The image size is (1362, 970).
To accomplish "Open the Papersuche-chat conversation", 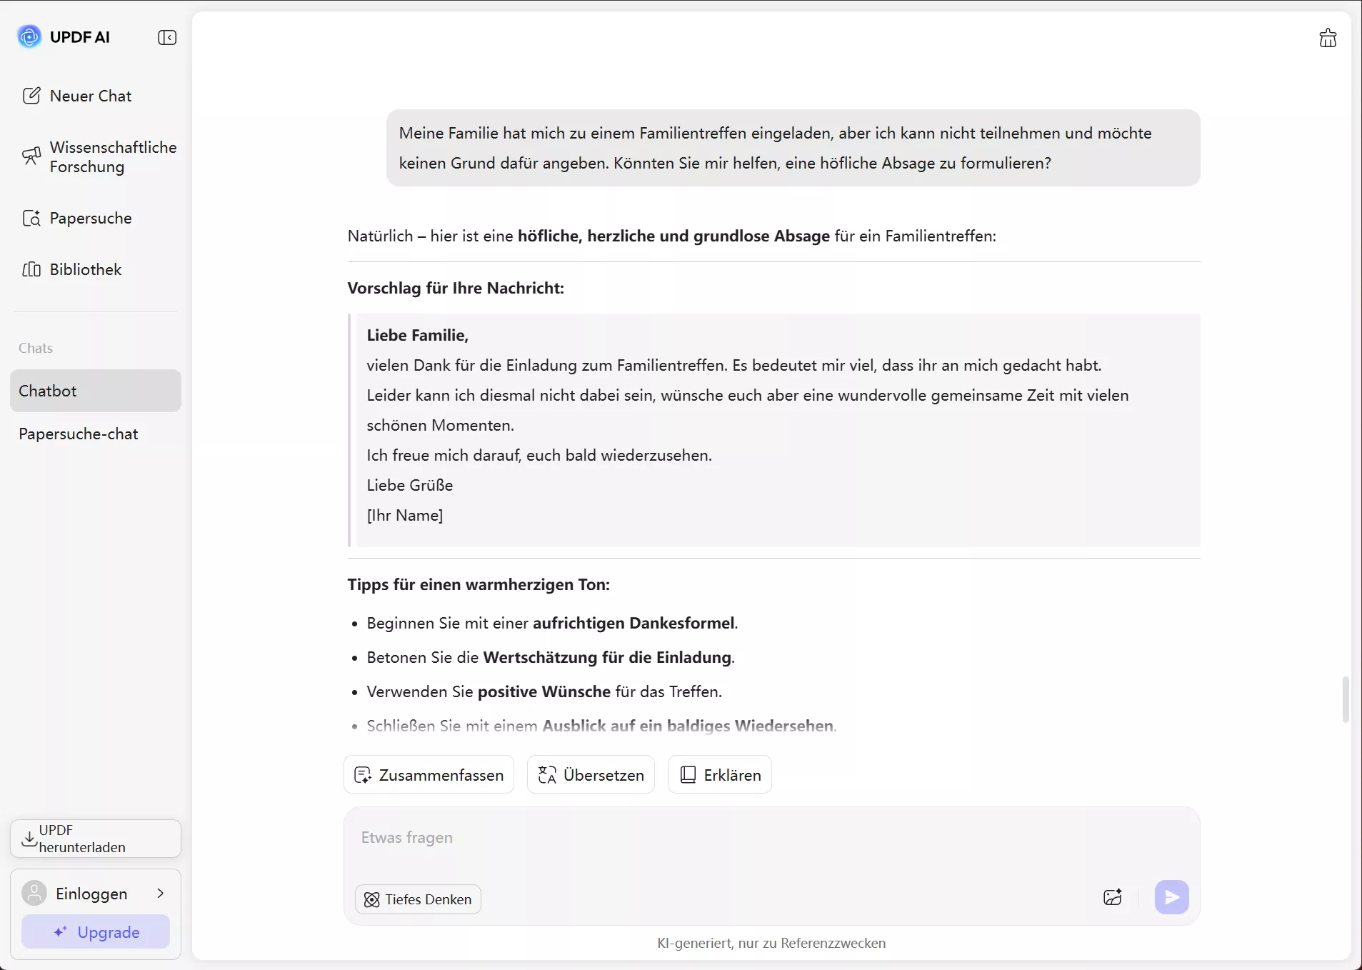I will pos(78,434).
